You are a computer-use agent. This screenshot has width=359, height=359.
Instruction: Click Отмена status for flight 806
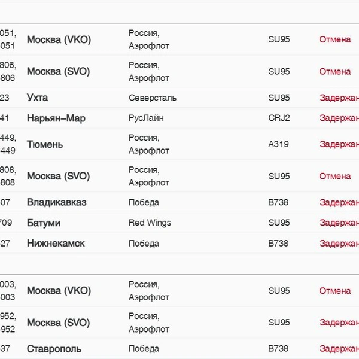pyautogui.click(x=335, y=72)
